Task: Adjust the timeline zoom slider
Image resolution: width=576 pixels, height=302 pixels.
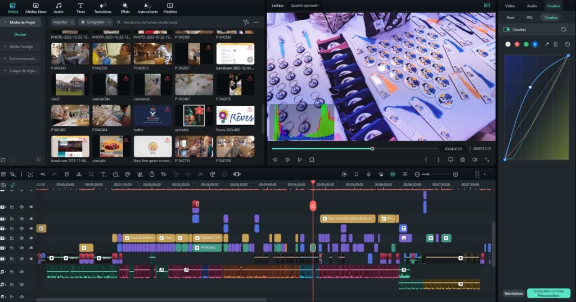Action: pyautogui.click(x=428, y=175)
